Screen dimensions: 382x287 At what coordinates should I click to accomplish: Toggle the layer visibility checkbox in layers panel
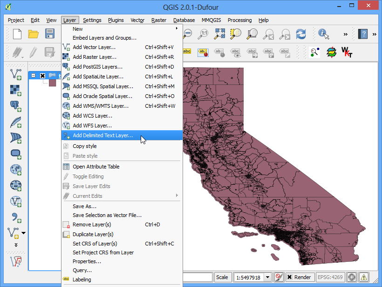[43, 76]
